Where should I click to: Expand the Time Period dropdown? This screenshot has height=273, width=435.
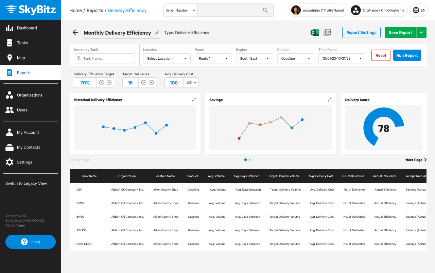point(342,58)
